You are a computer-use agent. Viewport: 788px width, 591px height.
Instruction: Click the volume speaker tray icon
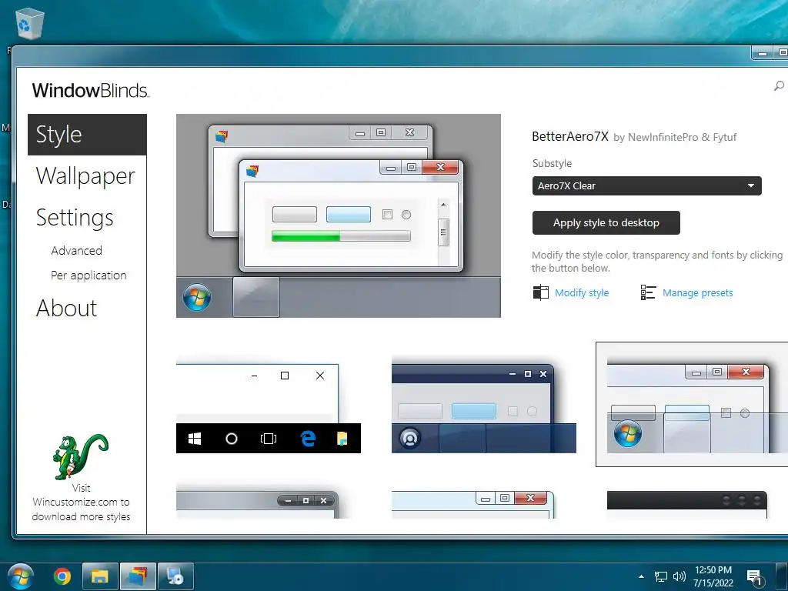(x=679, y=576)
